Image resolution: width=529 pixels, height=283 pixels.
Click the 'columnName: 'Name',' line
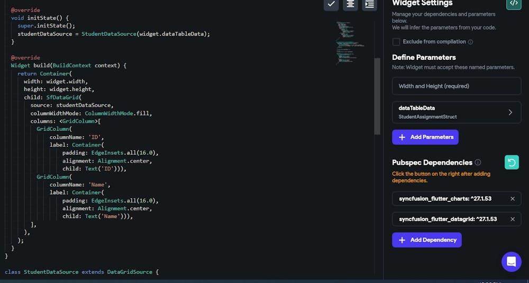(80, 184)
